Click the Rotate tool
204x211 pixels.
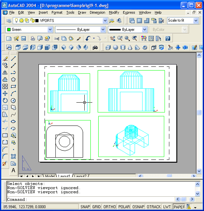5,100
